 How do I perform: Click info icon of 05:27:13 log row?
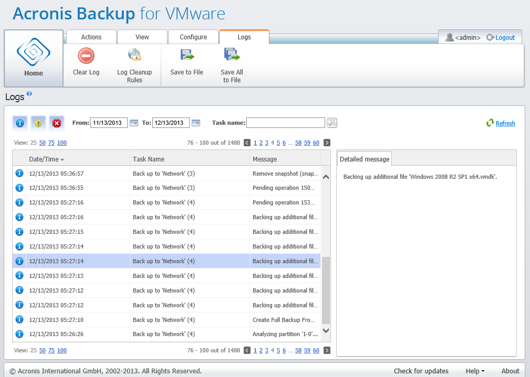point(19,275)
